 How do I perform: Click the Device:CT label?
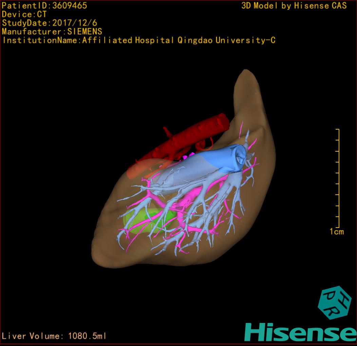click(x=24, y=14)
